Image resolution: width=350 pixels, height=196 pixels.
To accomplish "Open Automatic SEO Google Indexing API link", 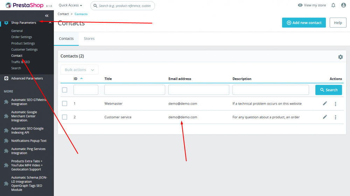I will [27, 130].
